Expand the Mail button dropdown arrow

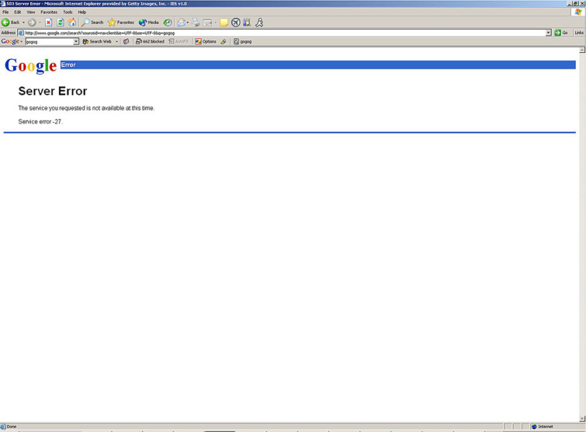point(188,23)
